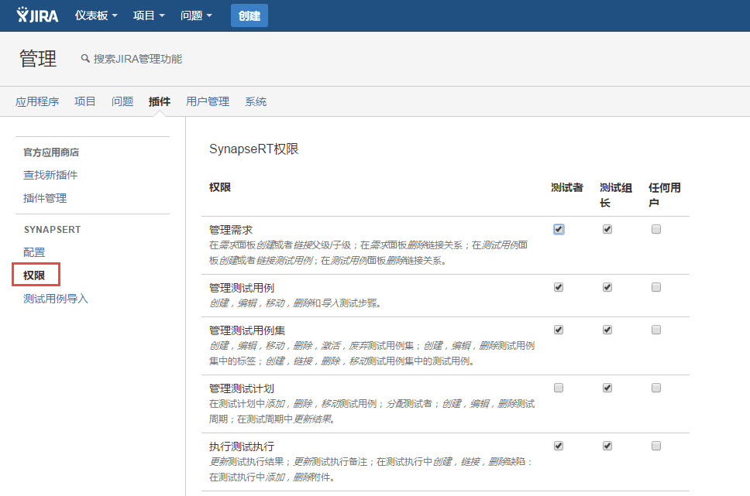The width and height of the screenshot is (750, 496).
Task: Uncheck 管理测试用例 for 测试者
Action: point(558,287)
